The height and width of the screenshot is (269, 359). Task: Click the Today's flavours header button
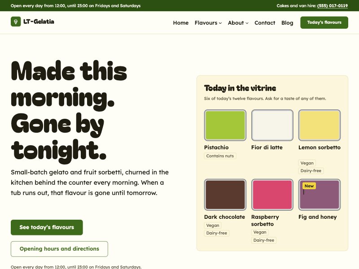[x=324, y=22]
